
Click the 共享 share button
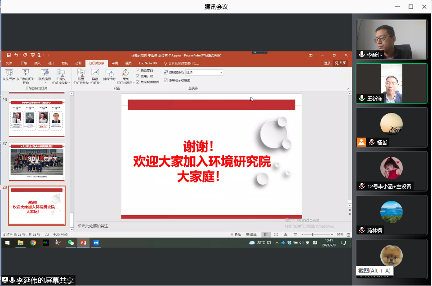point(341,63)
